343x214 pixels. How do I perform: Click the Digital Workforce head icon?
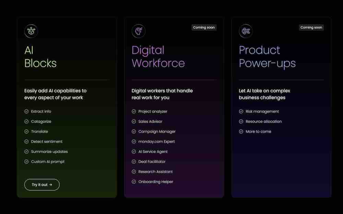139,31
